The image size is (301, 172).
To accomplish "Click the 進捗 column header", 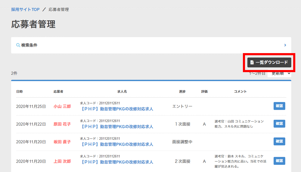I will [182, 91].
